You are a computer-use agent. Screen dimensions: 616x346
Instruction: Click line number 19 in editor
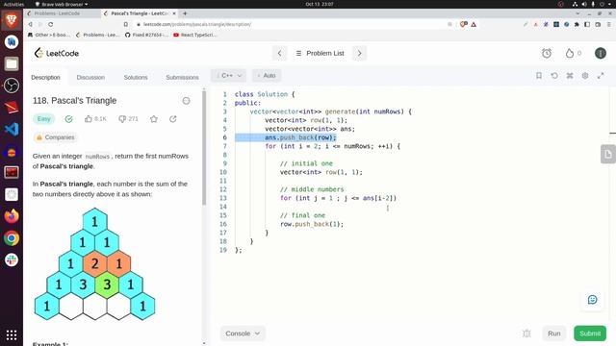coord(223,250)
